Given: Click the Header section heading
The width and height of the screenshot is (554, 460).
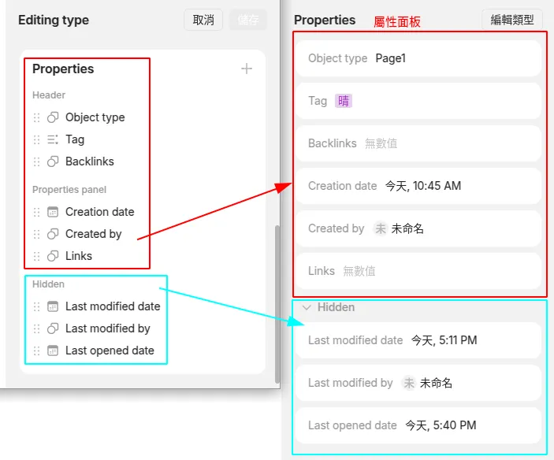Looking at the screenshot, I should 49,95.
